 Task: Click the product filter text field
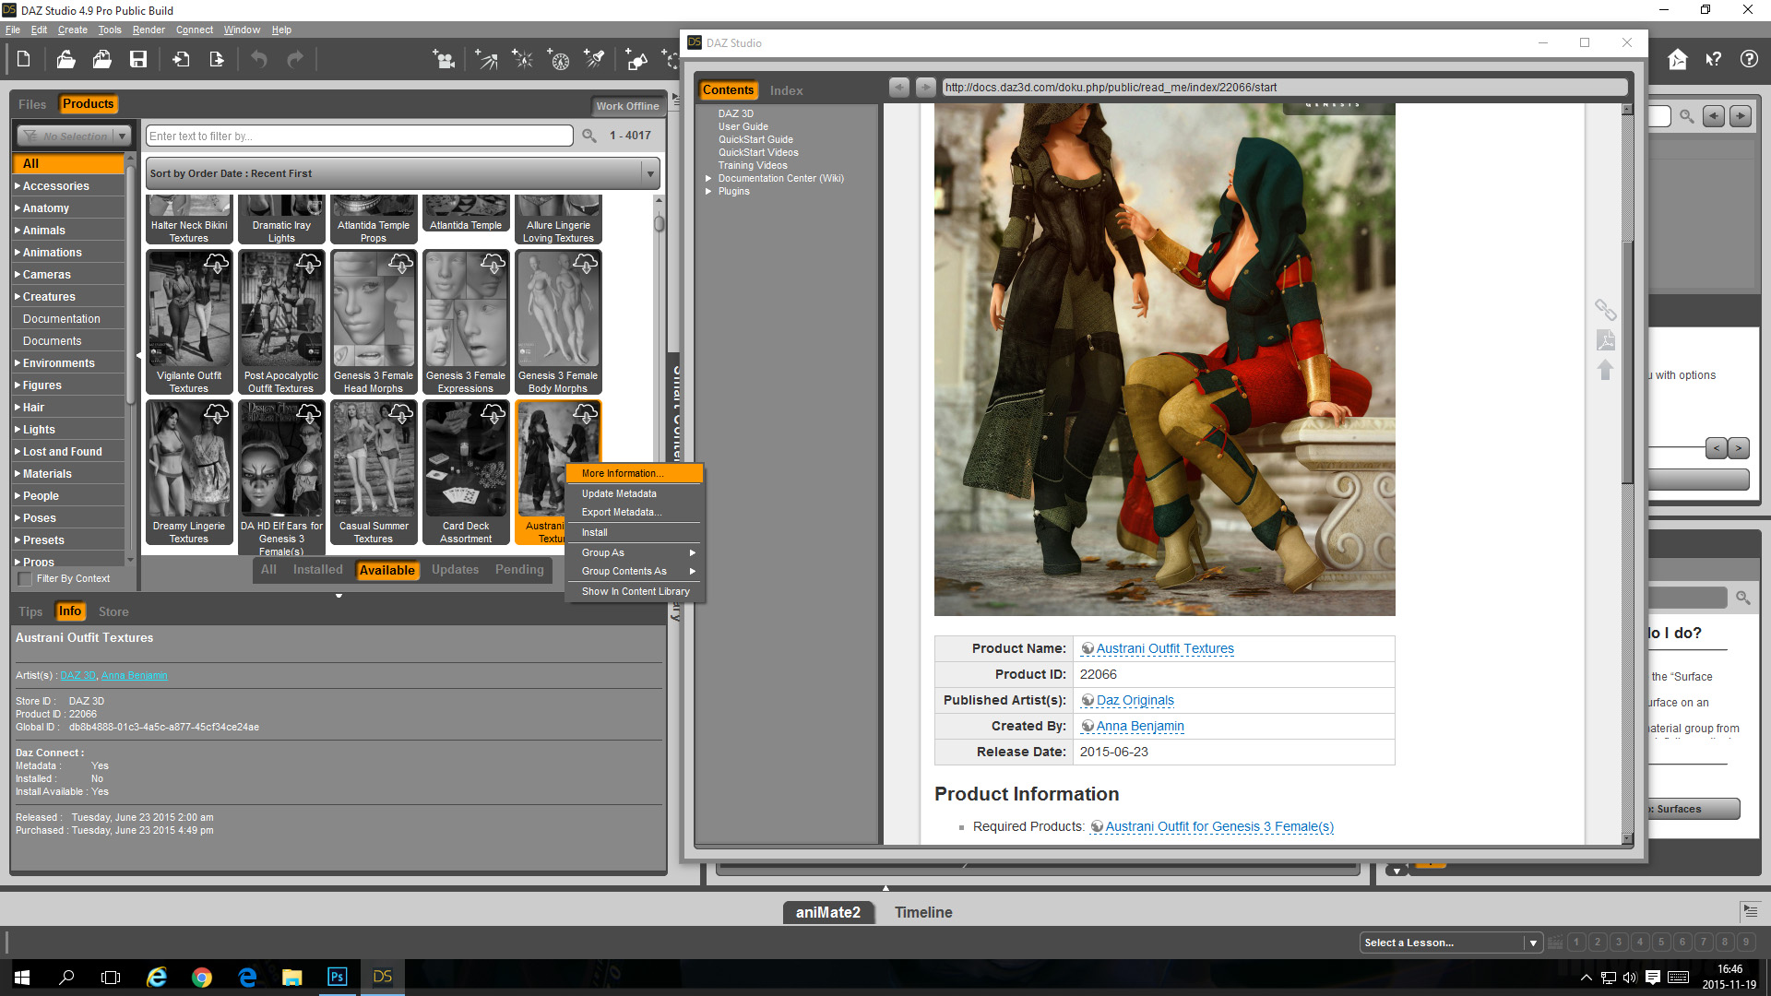tap(360, 136)
